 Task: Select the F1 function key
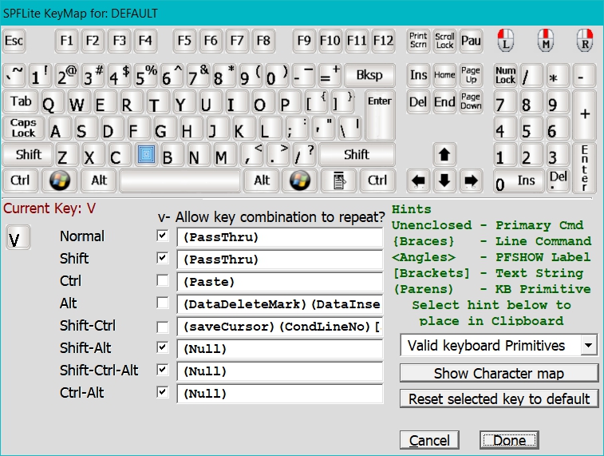point(67,41)
